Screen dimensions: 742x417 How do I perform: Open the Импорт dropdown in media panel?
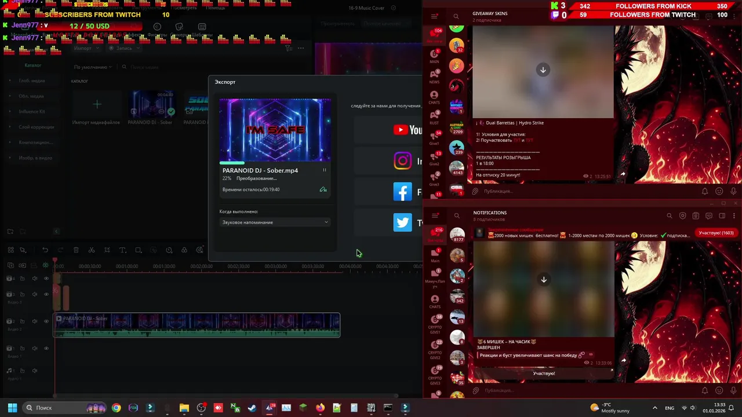[x=86, y=48]
